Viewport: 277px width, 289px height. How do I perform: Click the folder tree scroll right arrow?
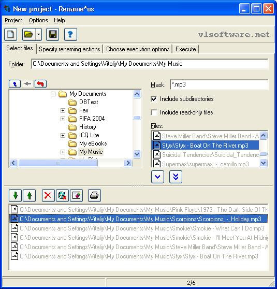[128, 163]
